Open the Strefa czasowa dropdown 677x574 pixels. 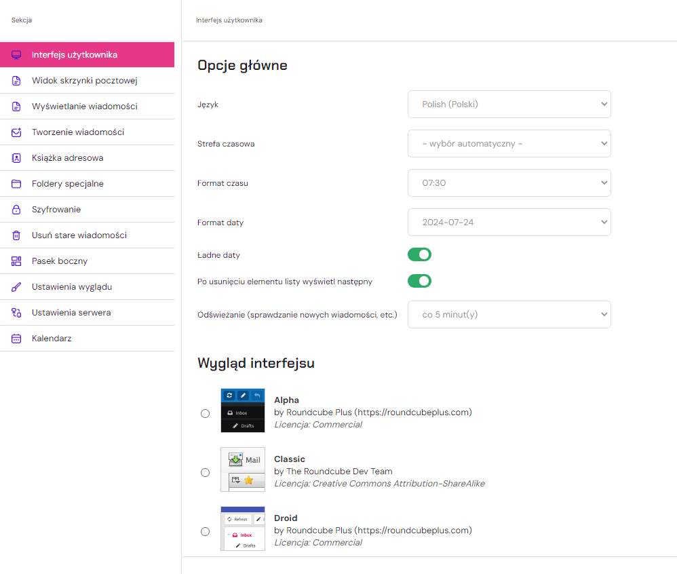coord(509,143)
